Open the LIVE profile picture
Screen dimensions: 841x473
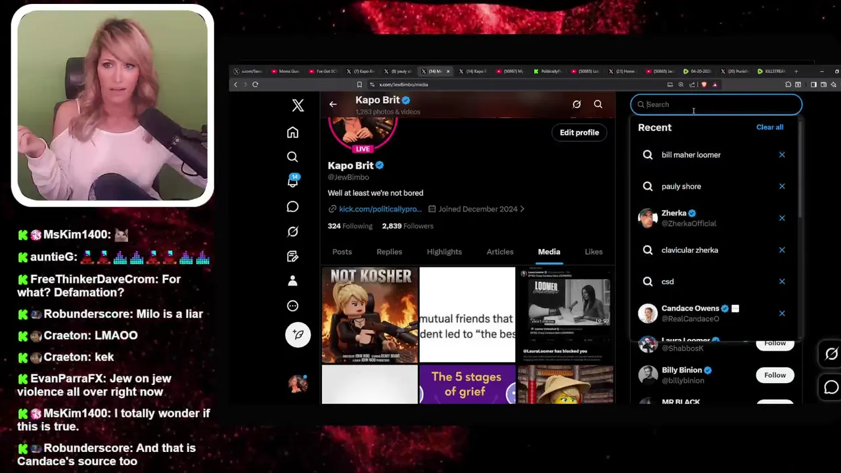pyautogui.click(x=363, y=133)
